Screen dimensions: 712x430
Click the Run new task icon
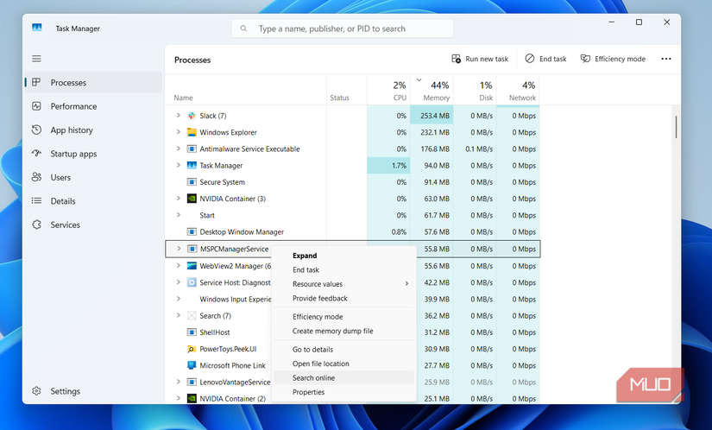click(456, 59)
